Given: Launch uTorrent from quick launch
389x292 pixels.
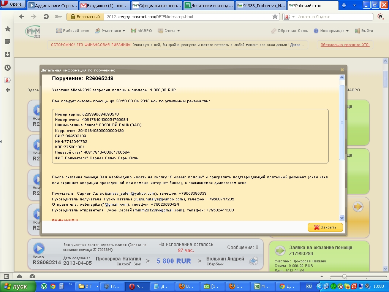Looking at the screenshot, I should [44, 286].
